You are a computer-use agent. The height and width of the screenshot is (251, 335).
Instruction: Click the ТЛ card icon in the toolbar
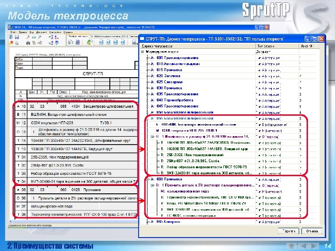(x=123, y=42)
